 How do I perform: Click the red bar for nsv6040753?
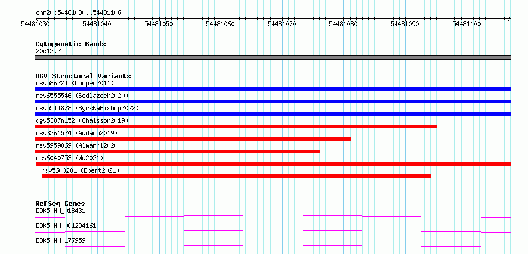tap(273, 164)
